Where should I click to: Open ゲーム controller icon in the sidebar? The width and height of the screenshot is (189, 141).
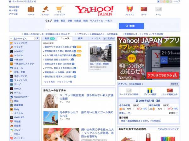[11, 93]
